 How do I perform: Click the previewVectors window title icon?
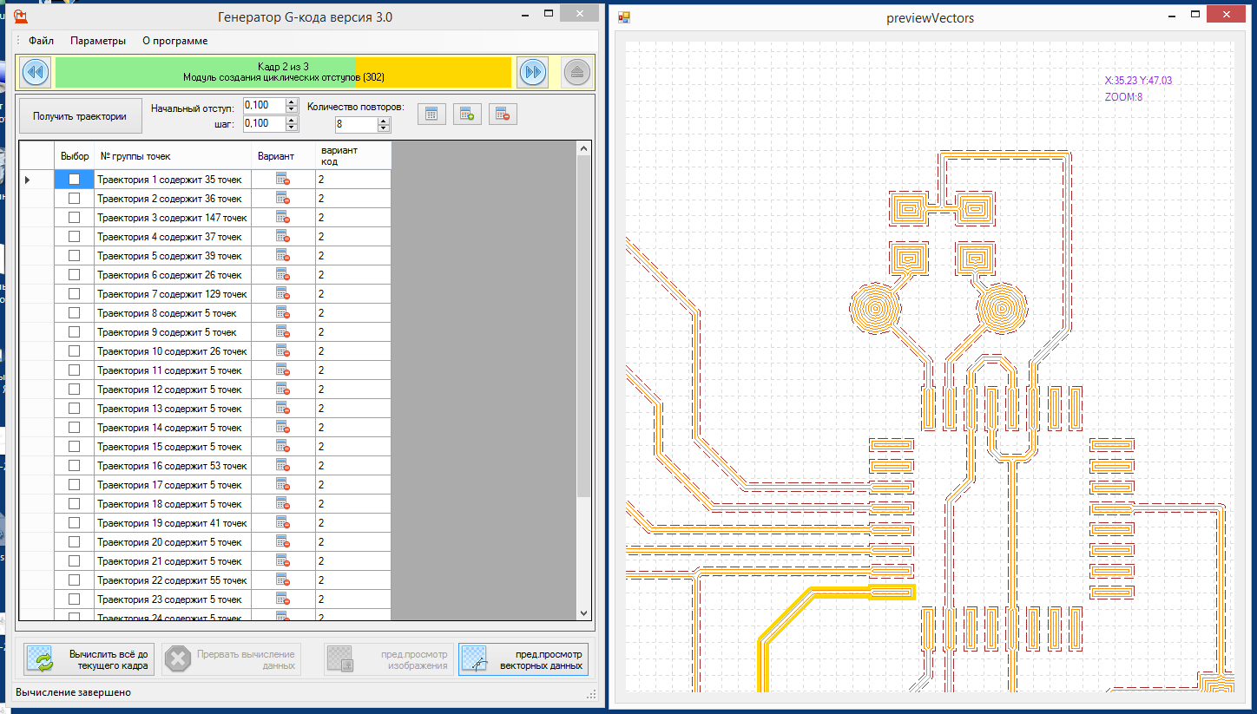(x=624, y=16)
